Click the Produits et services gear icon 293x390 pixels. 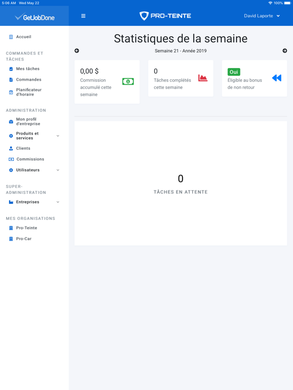(x=11, y=136)
